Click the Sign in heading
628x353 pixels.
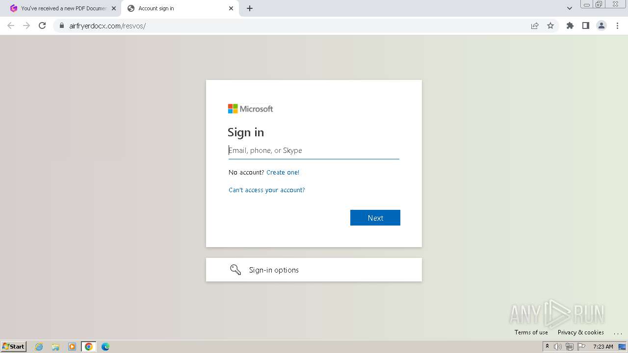coord(246,132)
